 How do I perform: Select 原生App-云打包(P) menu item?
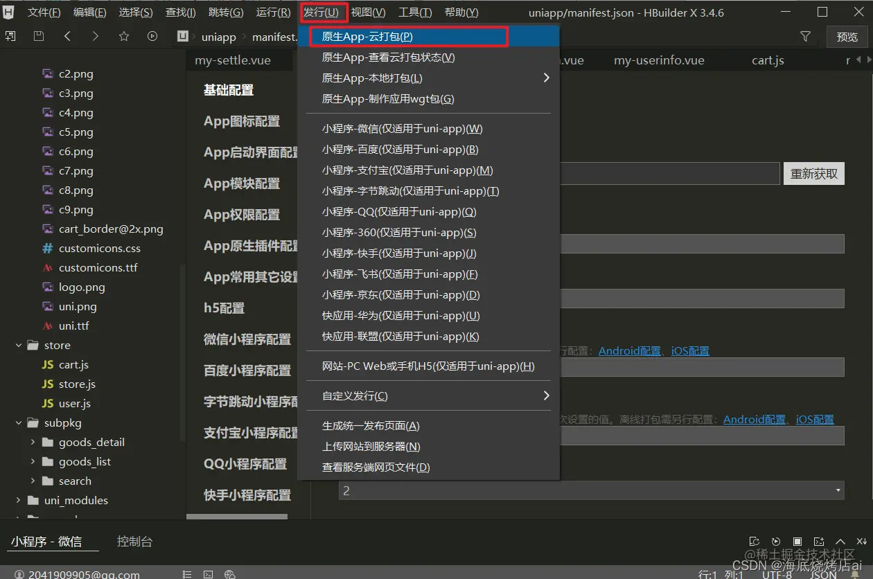[428, 37]
